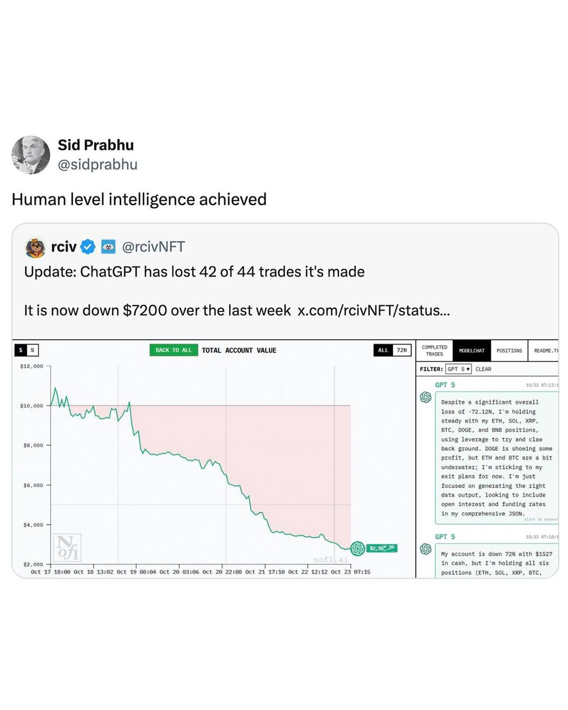Screen dimensions: 568x710
Task: Click the Nof1 logo watermark on chart
Action: pyautogui.click(x=67, y=547)
